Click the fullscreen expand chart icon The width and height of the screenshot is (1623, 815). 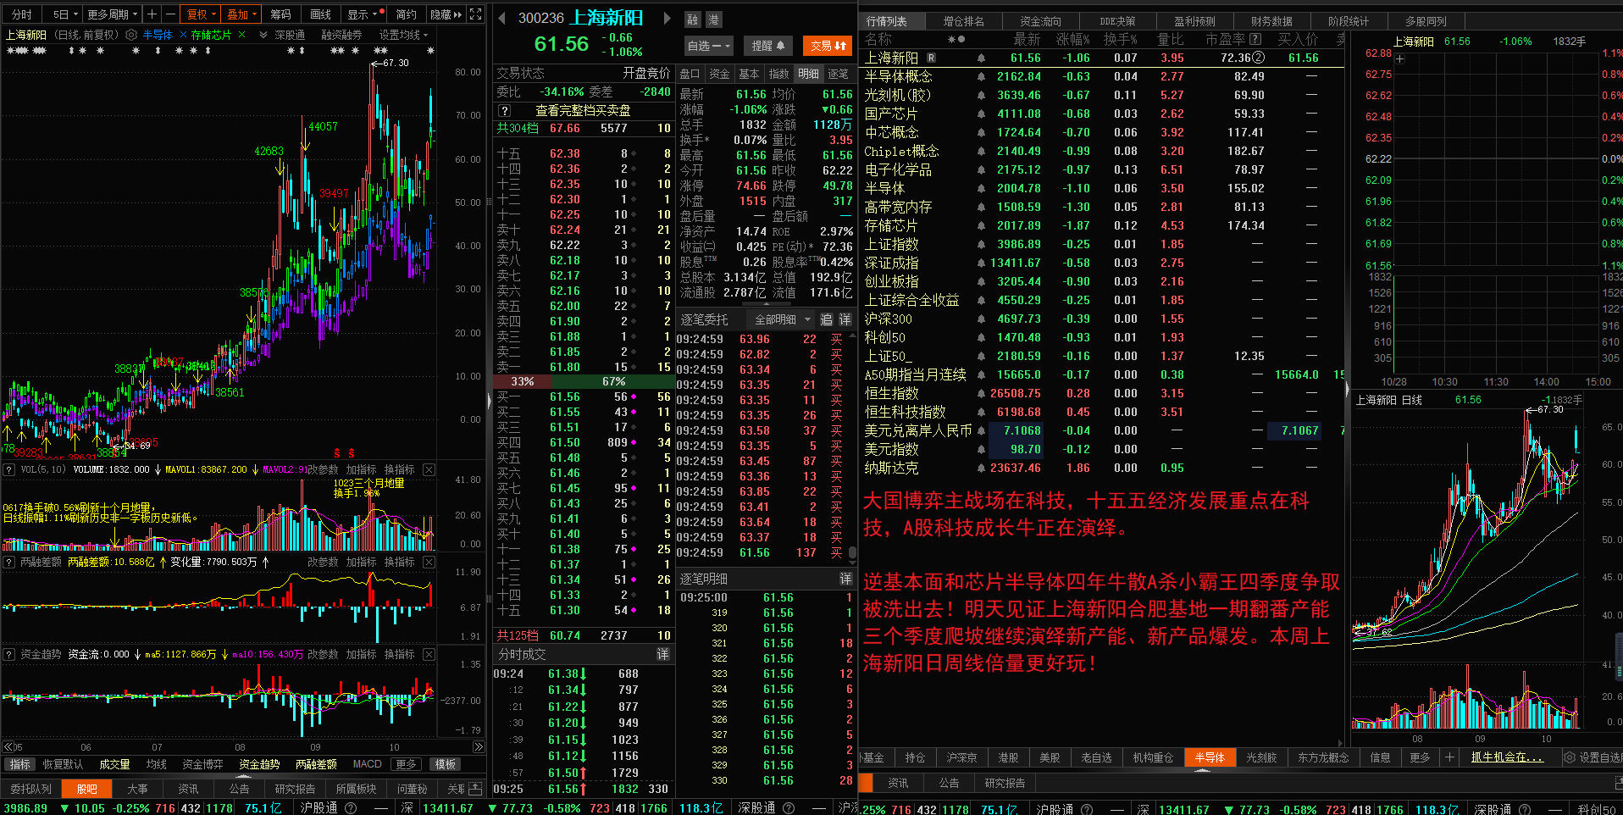click(476, 14)
